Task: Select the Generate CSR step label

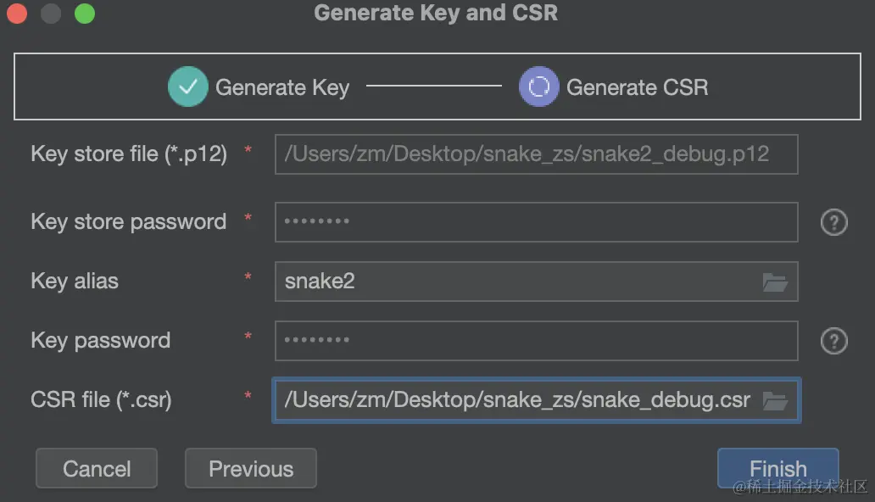Action: pos(637,87)
